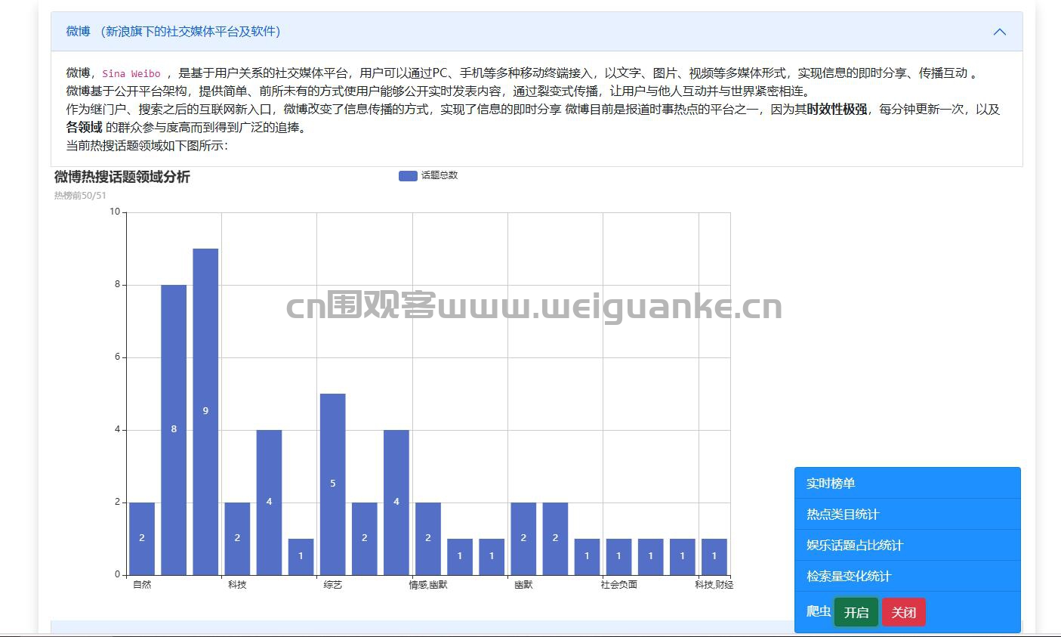1061x637 pixels.
Task: Open 检索量变化统计 in the floating menu
Action: click(907, 577)
